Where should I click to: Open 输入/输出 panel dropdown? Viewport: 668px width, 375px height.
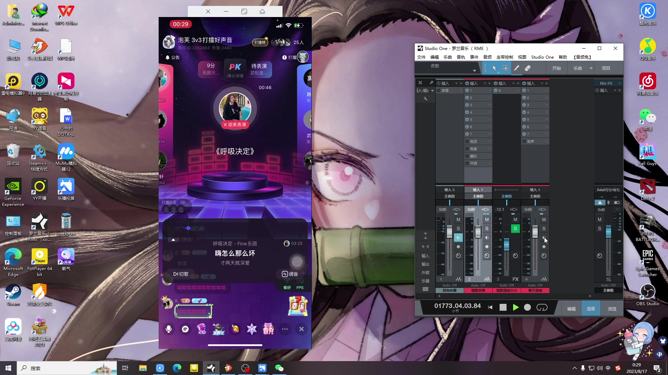click(432, 91)
